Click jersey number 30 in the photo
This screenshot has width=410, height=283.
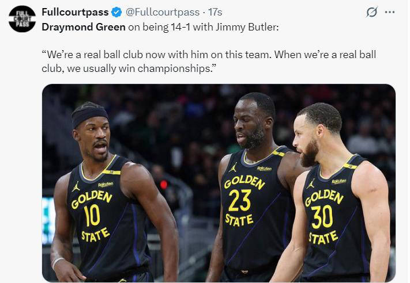coord(322,217)
